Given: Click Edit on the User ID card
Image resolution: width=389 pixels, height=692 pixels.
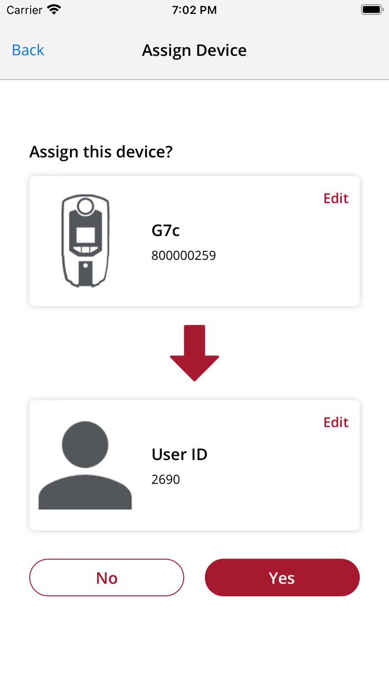Looking at the screenshot, I should point(336,422).
